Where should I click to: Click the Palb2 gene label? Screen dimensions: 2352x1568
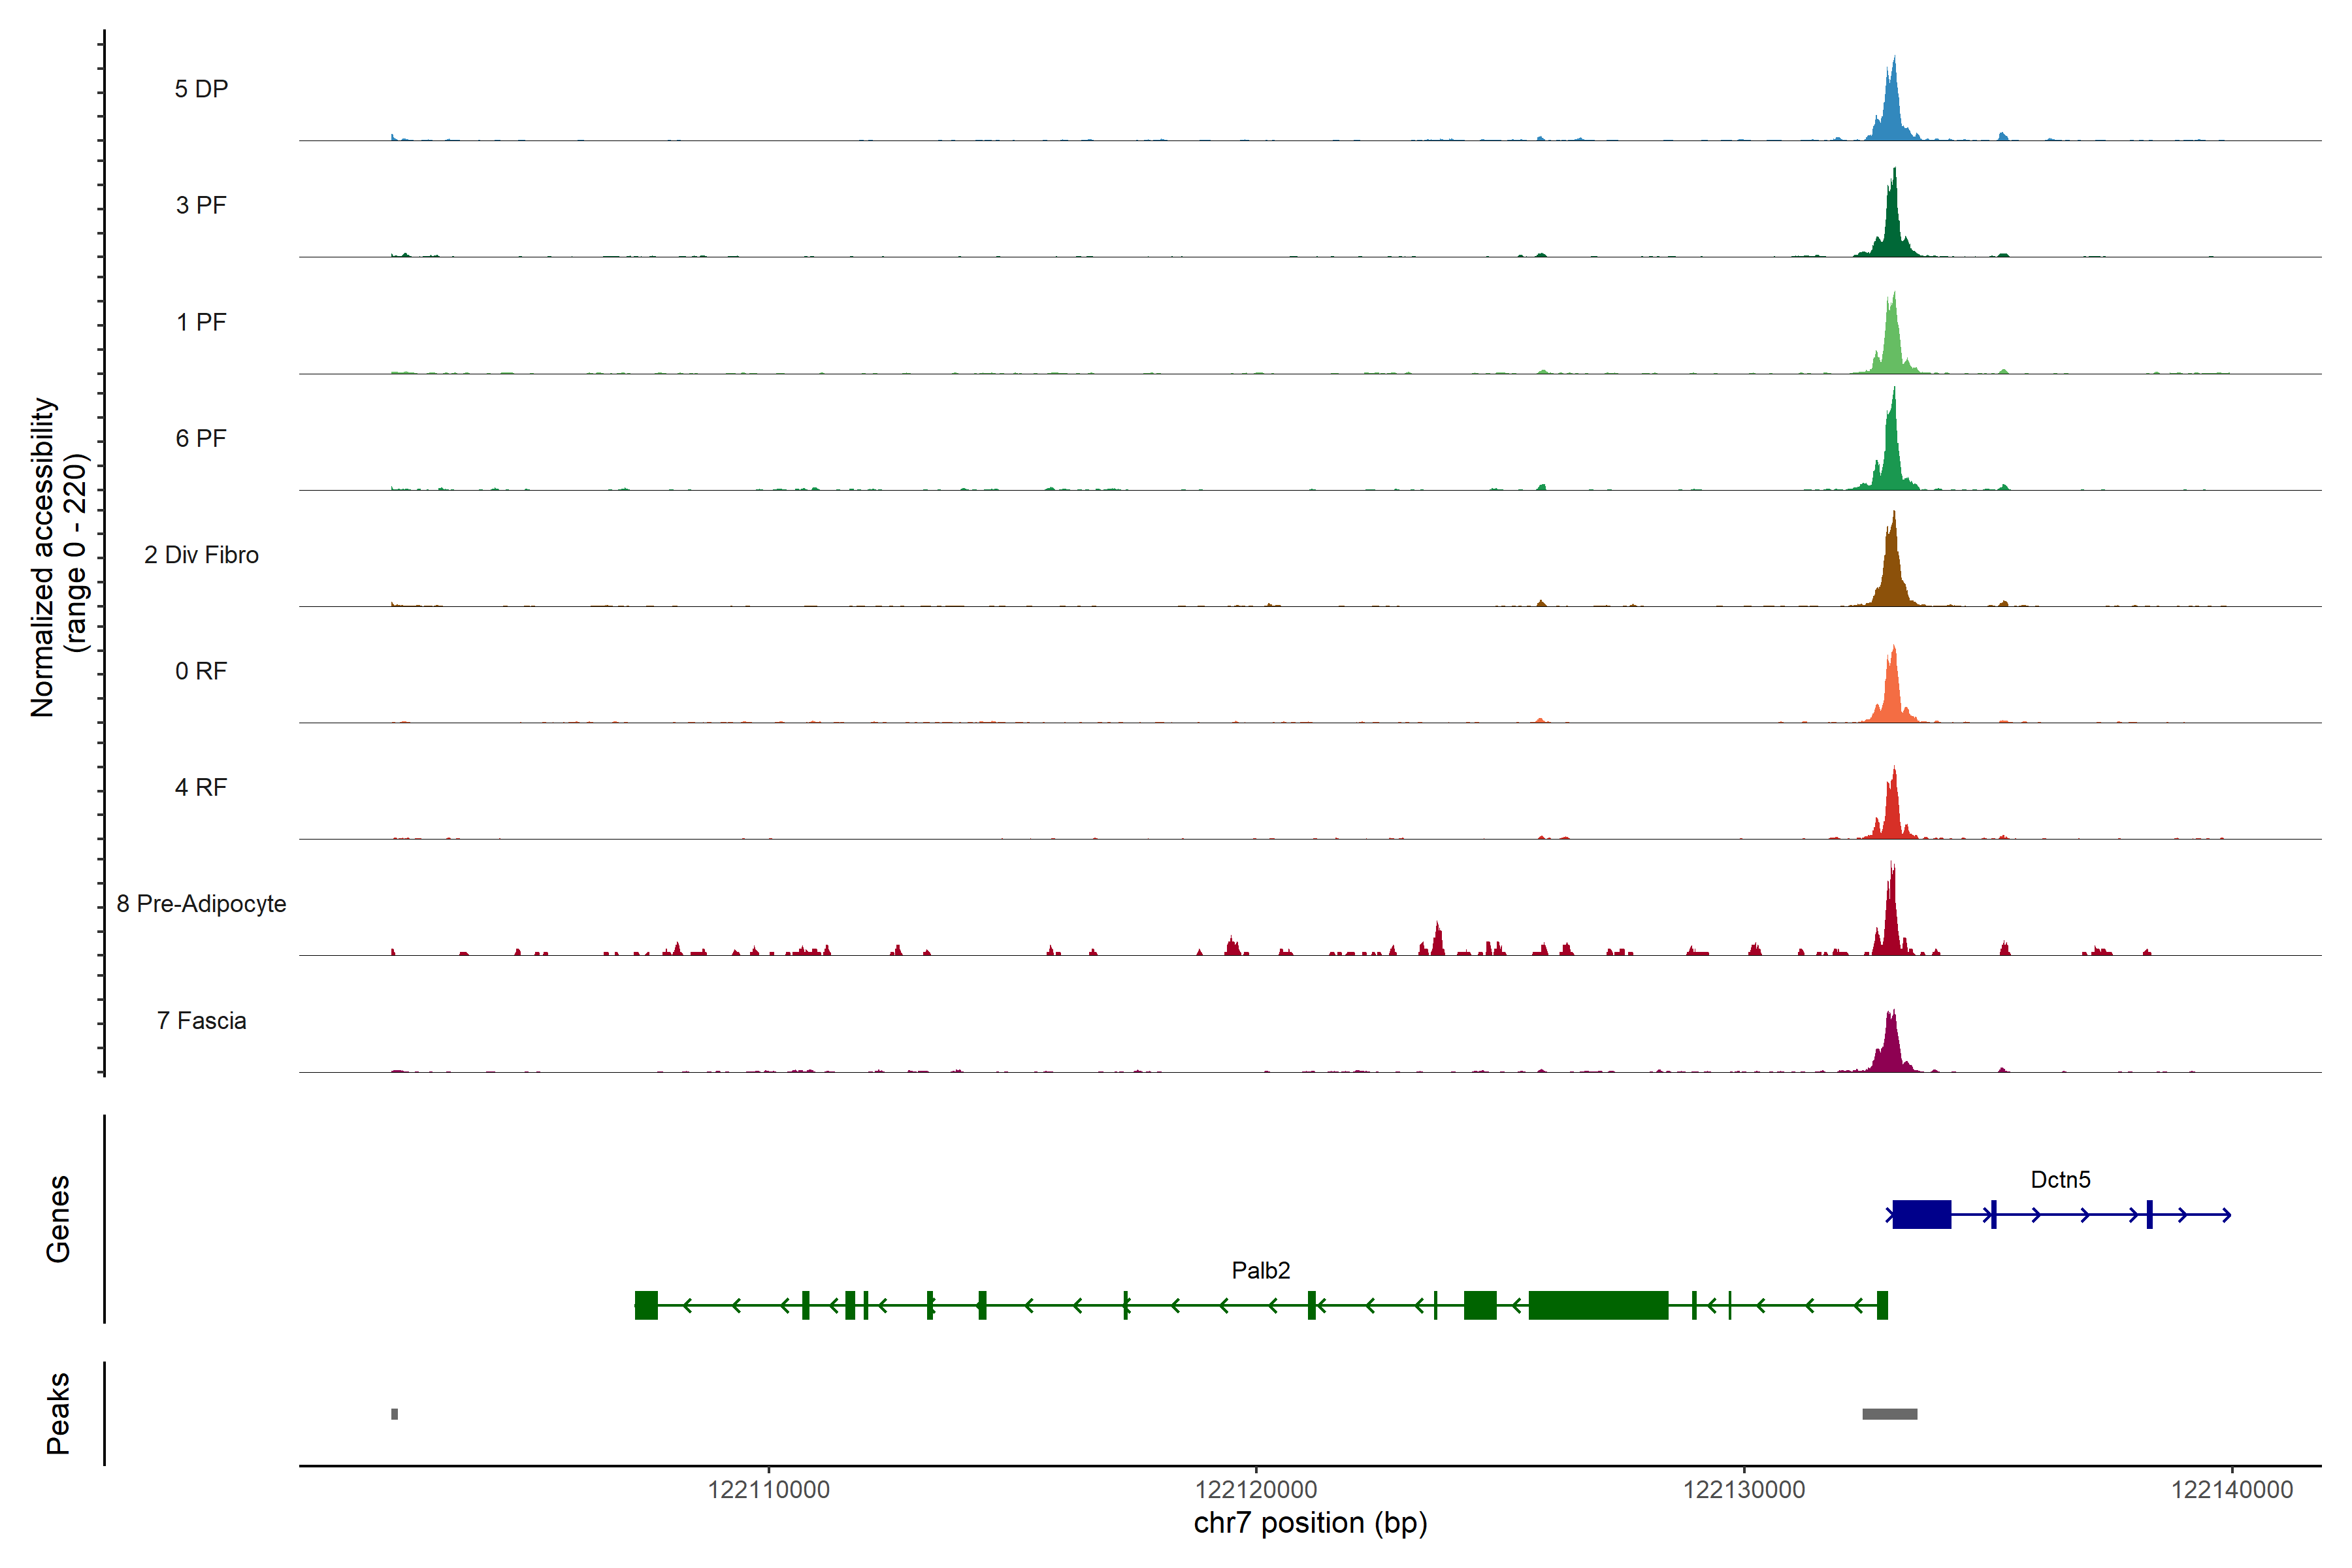click(x=1260, y=1271)
